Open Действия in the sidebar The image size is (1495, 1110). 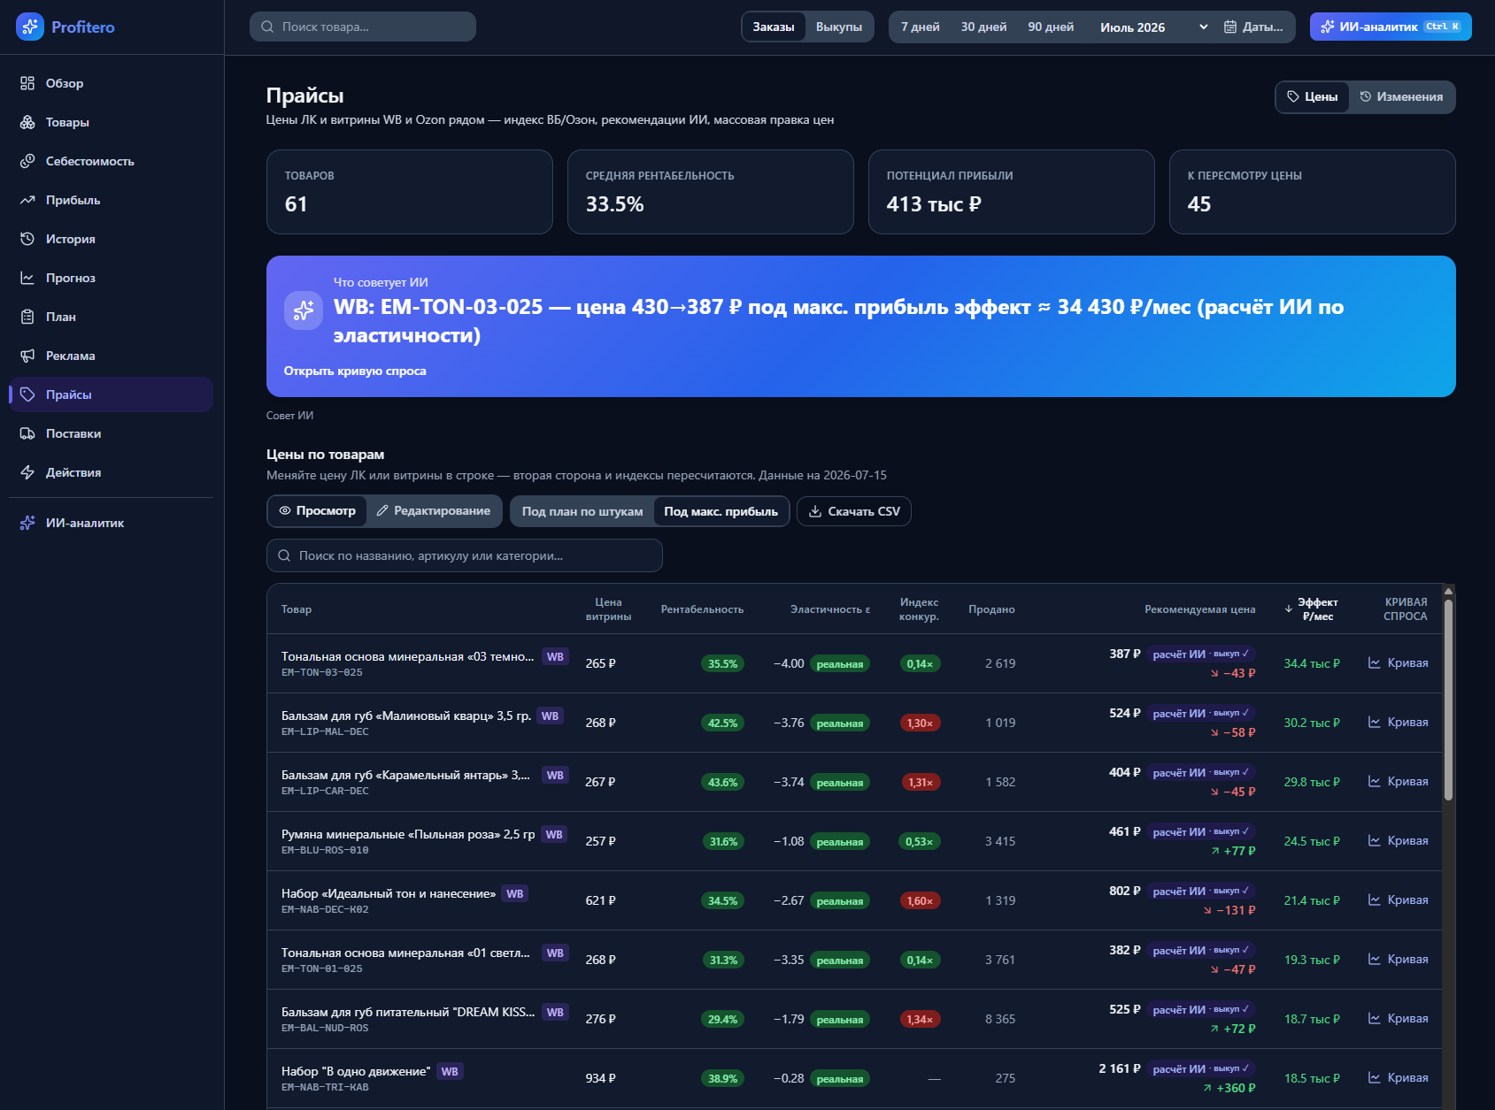coord(111,472)
